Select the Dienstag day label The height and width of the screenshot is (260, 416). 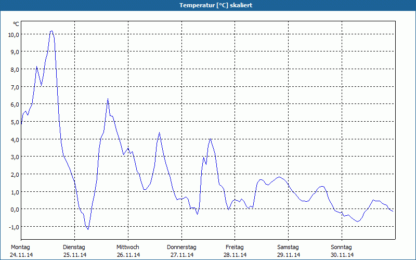[74, 248]
